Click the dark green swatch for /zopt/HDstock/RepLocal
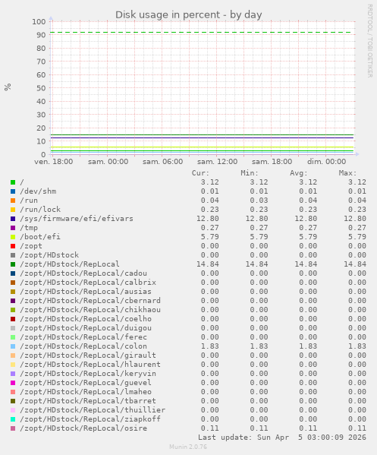This screenshot has height=455, width=377. pos(13,264)
